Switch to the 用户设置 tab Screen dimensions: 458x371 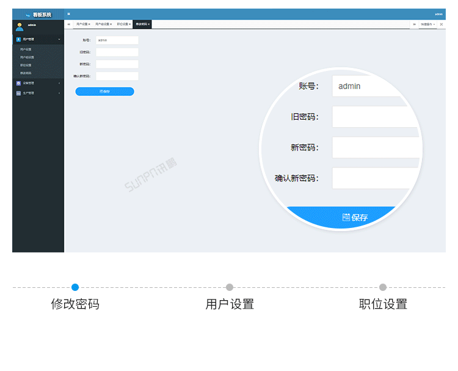(82, 24)
